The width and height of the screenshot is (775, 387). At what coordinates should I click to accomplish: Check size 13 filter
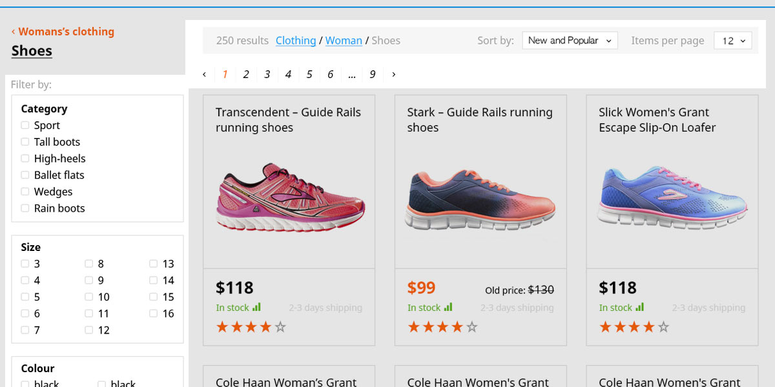click(x=154, y=264)
